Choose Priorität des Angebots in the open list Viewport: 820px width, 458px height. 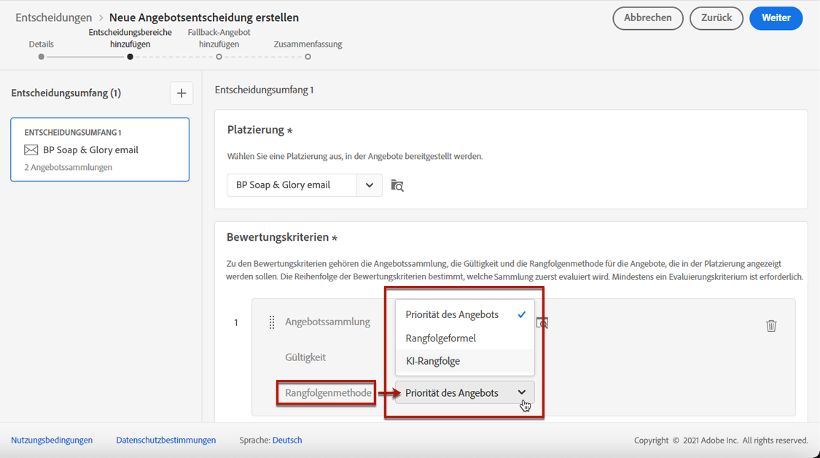(465, 314)
